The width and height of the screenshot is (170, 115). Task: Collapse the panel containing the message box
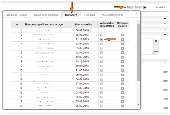click(165, 35)
